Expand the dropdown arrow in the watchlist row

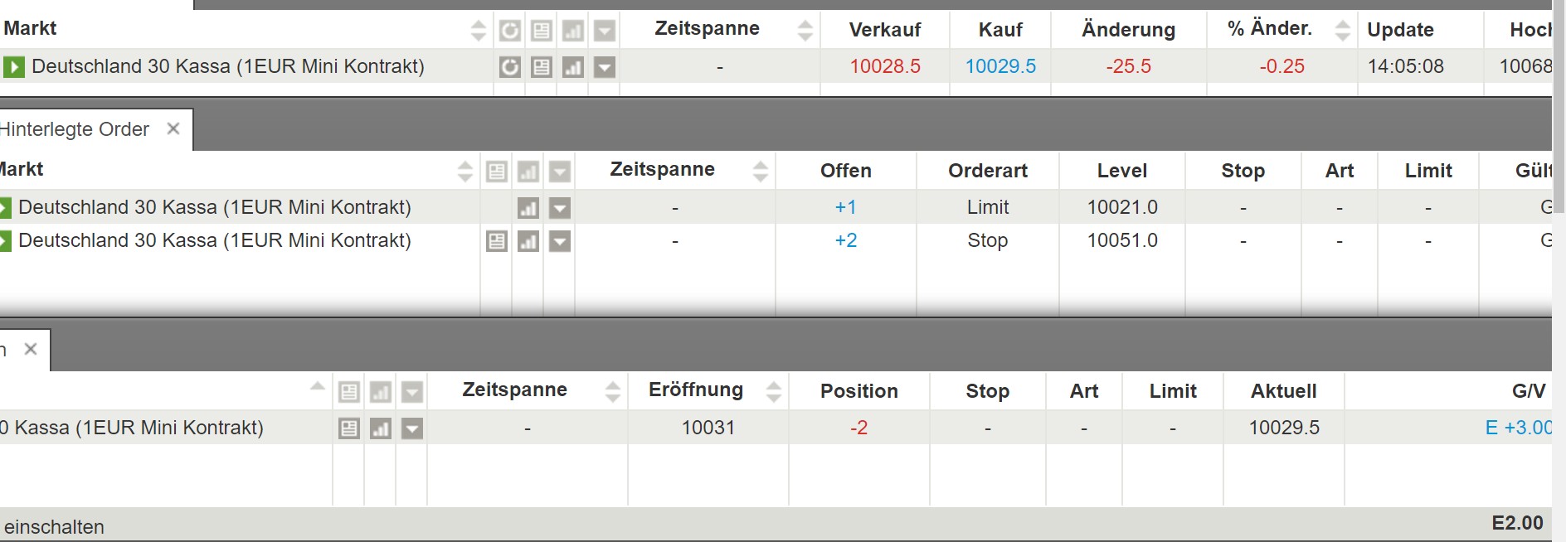(x=605, y=66)
